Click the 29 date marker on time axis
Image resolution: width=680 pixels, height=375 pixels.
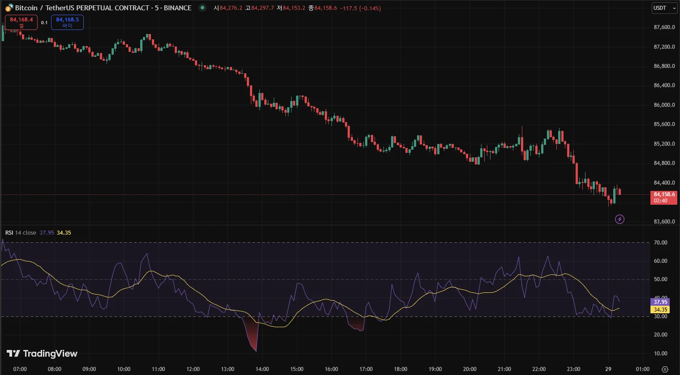click(x=608, y=369)
